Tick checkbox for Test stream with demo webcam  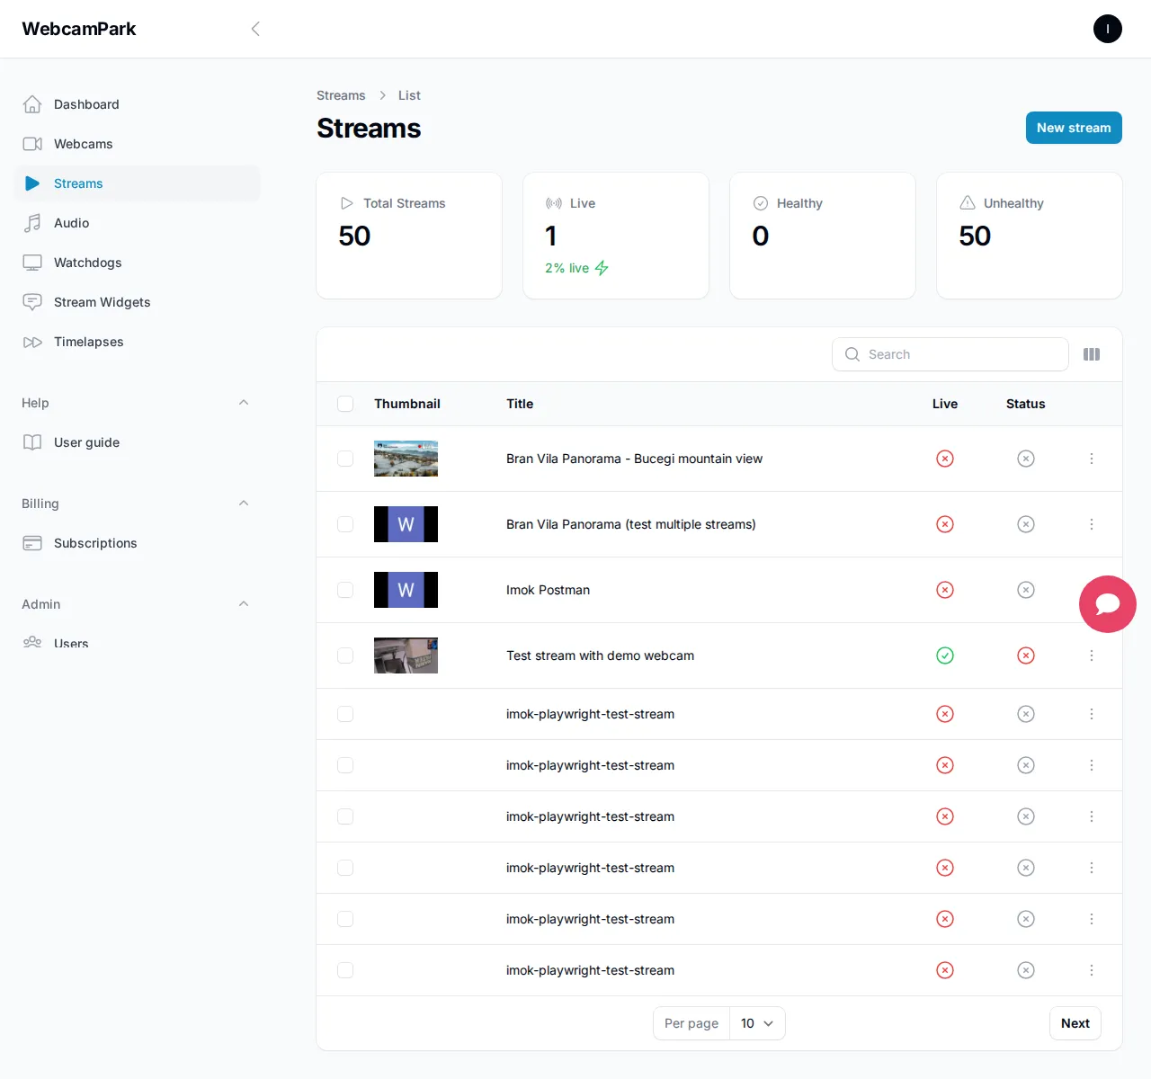(345, 655)
